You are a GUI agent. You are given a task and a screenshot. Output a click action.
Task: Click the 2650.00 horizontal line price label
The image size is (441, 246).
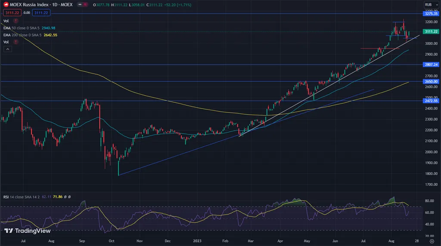tap(430, 81)
